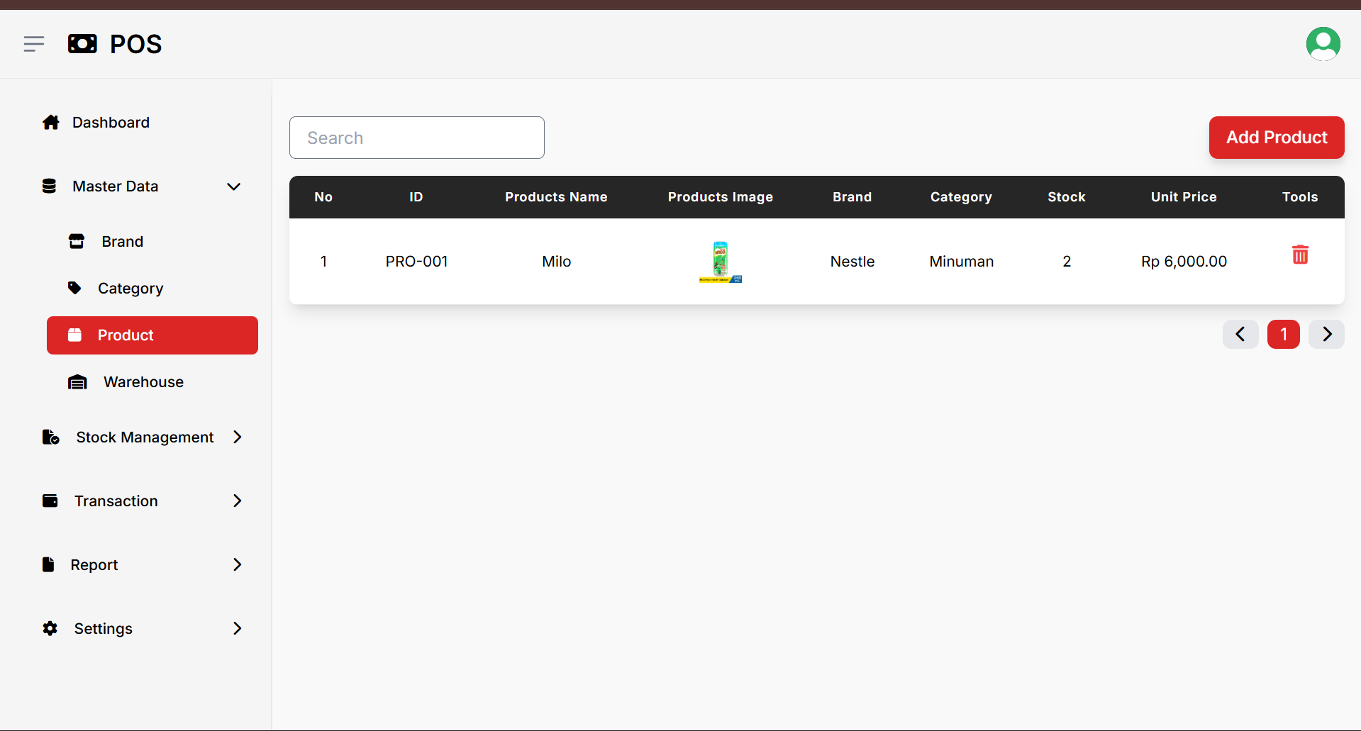Expand the Stock Management submenu arrow
The image size is (1361, 731).
coord(238,437)
